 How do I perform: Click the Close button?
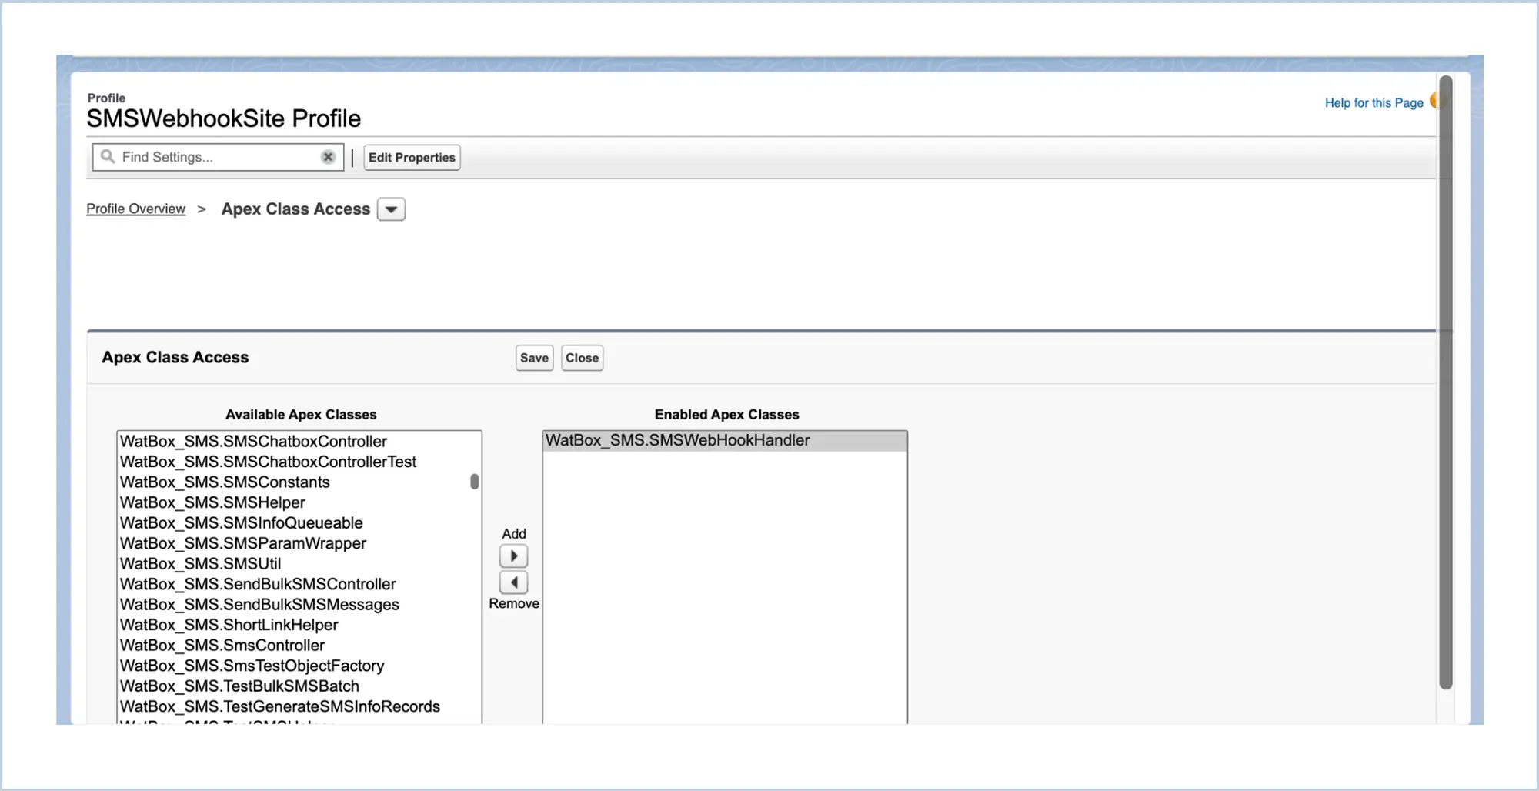(582, 358)
